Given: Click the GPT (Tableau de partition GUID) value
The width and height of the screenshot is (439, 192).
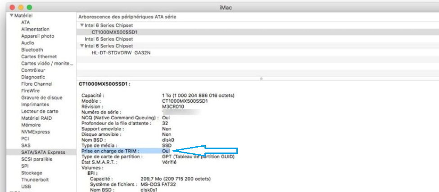Looking at the screenshot, I should point(198,157).
